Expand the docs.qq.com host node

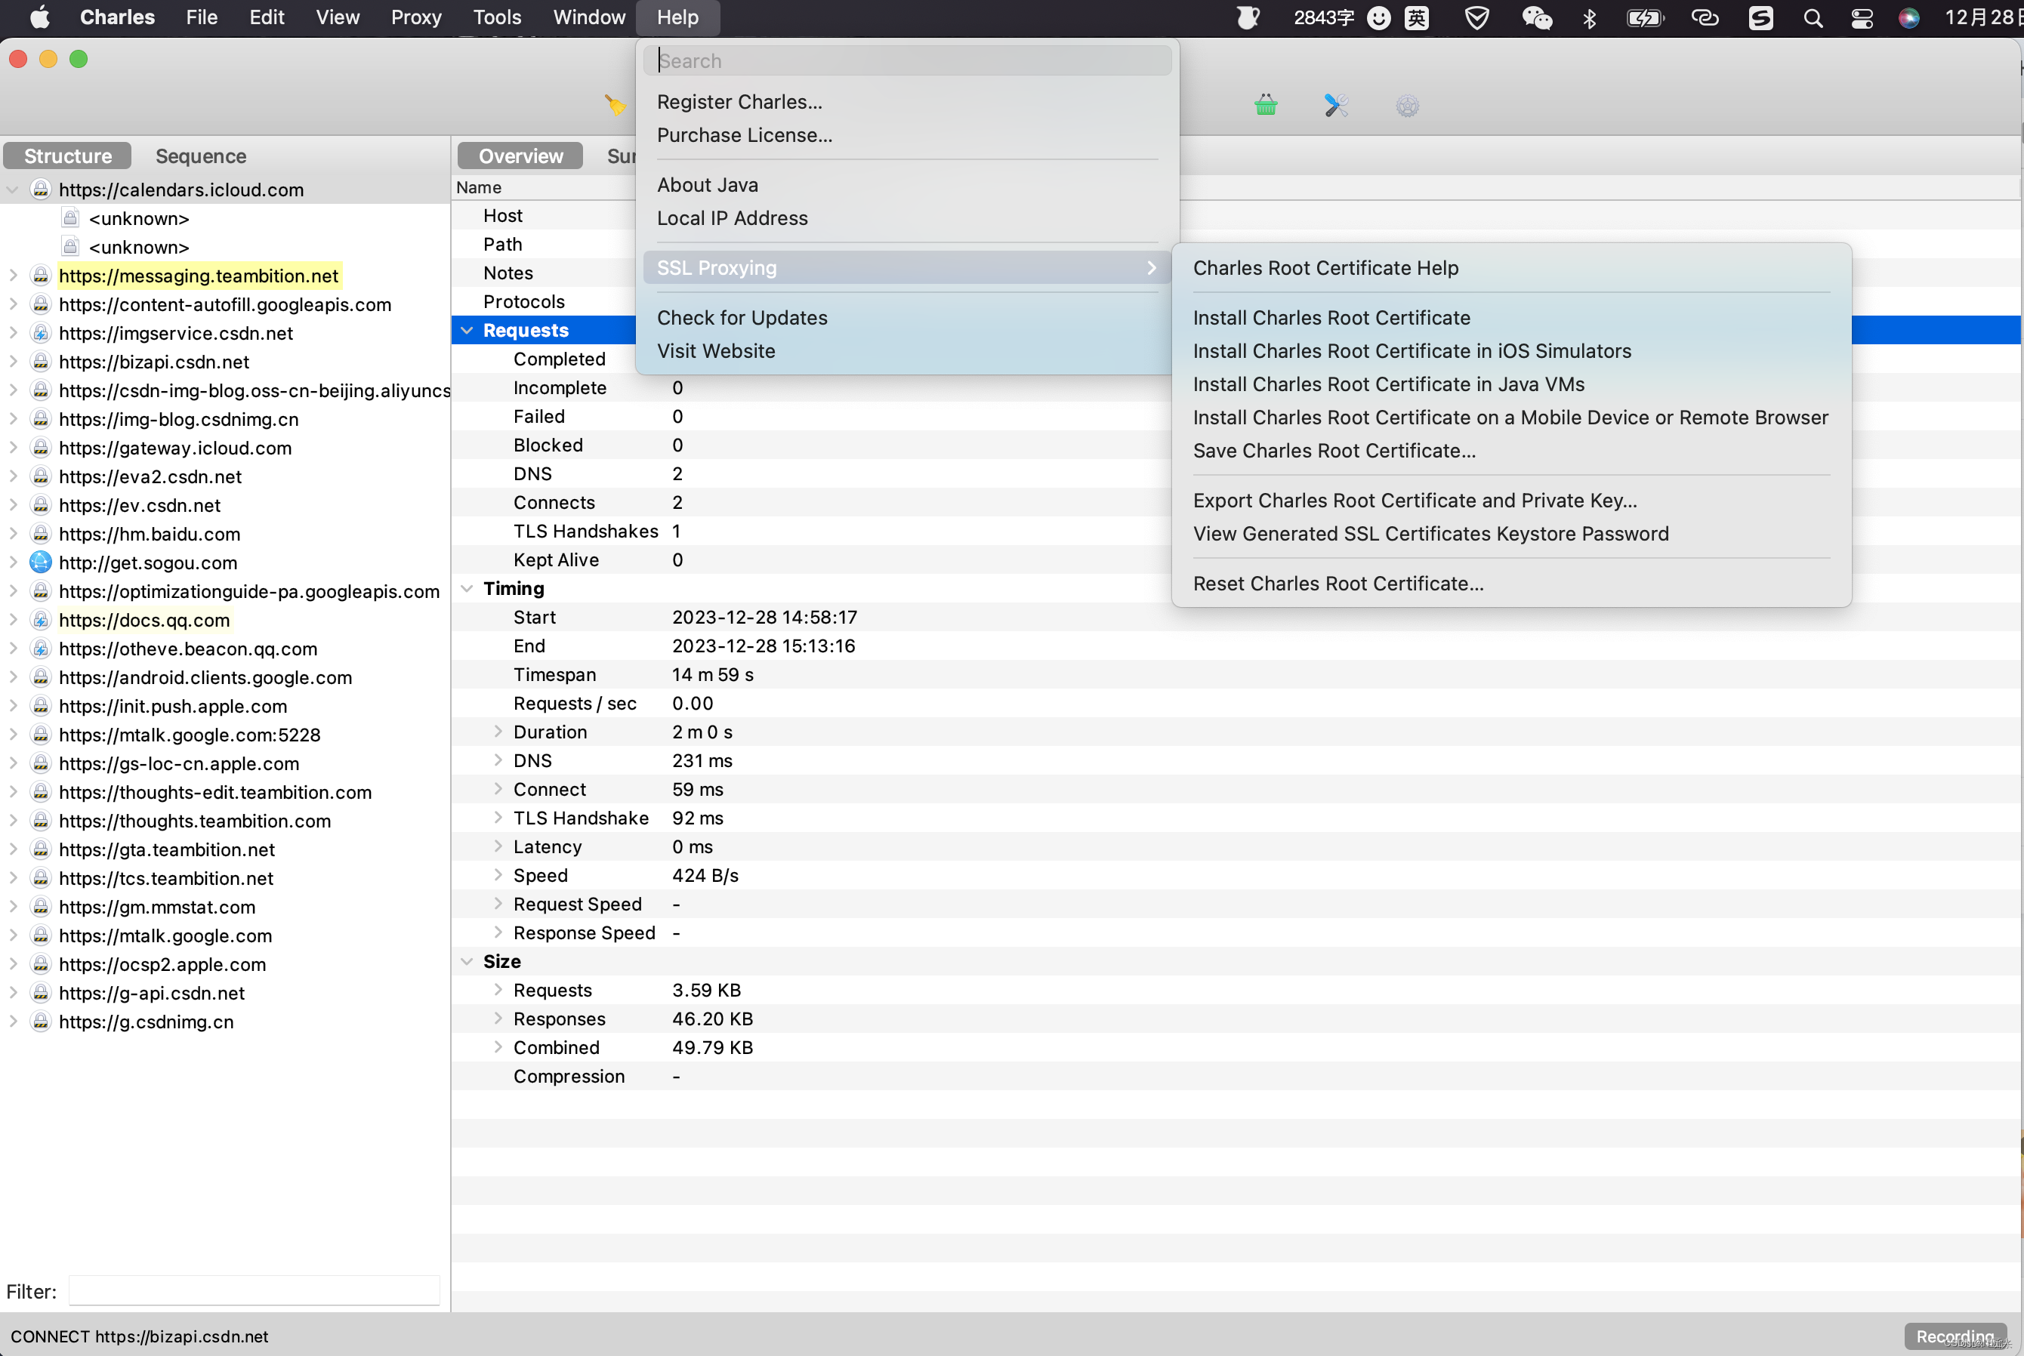(13, 620)
